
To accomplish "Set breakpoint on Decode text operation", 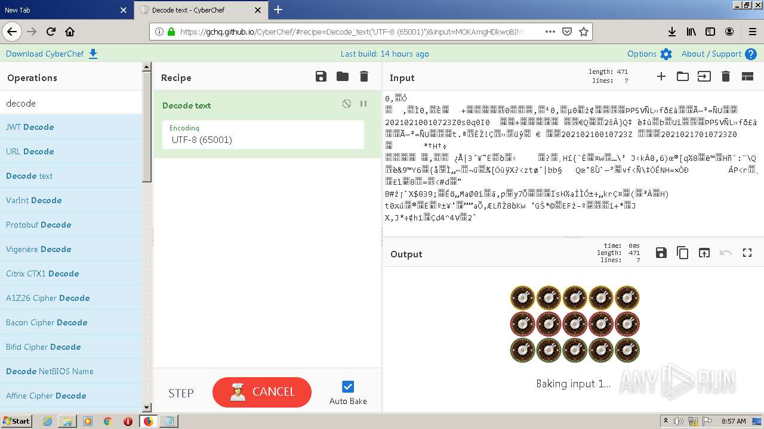I will click(363, 104).
